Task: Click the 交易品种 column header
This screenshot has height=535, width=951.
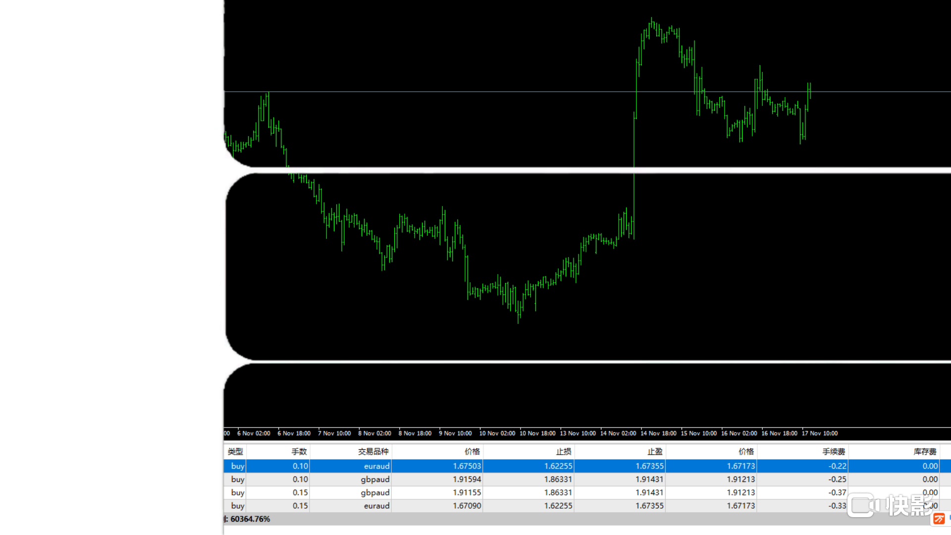Action: [373, 451]
